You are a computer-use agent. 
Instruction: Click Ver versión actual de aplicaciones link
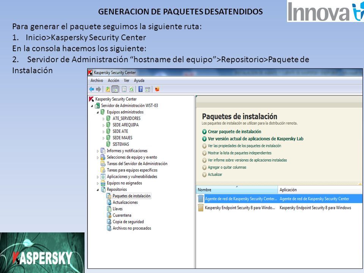(256, 139)
